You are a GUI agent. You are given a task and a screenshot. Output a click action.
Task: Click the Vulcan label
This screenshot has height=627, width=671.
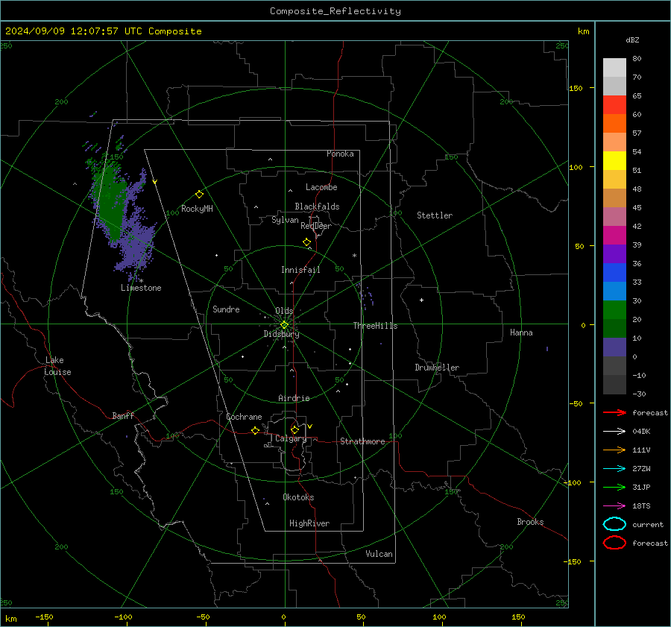click(x=379, y=554)
